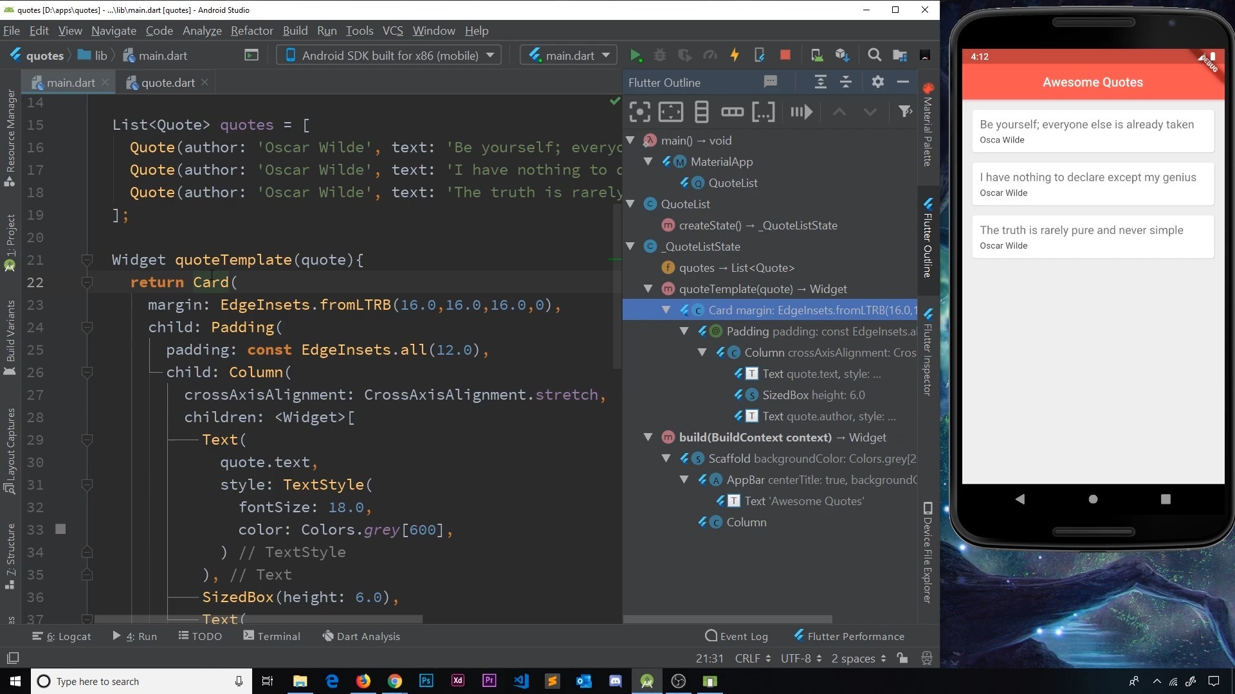Open the Refactor menu
Image resolution: width=1235 pixels, height=694 pixels.
click(252, 31)
